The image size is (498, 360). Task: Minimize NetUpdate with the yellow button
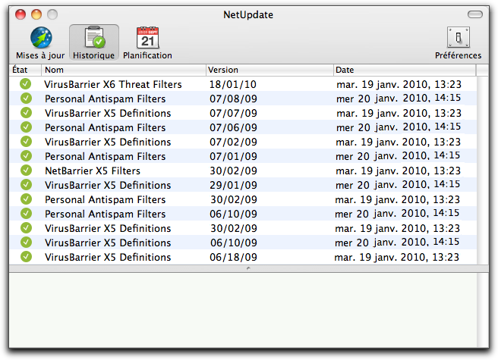[36, 14]
